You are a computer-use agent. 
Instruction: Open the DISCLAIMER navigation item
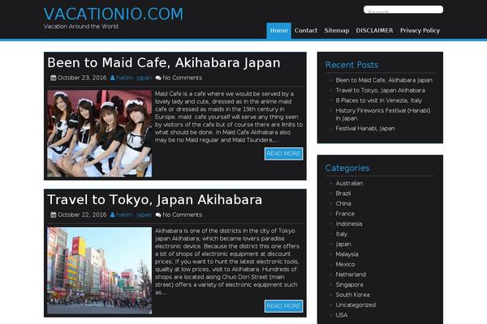tap(374, 31)
